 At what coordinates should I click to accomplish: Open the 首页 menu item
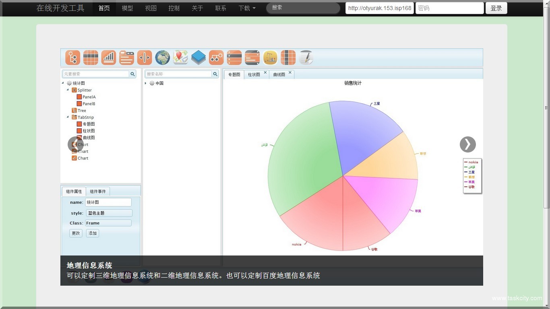[104, 8]
